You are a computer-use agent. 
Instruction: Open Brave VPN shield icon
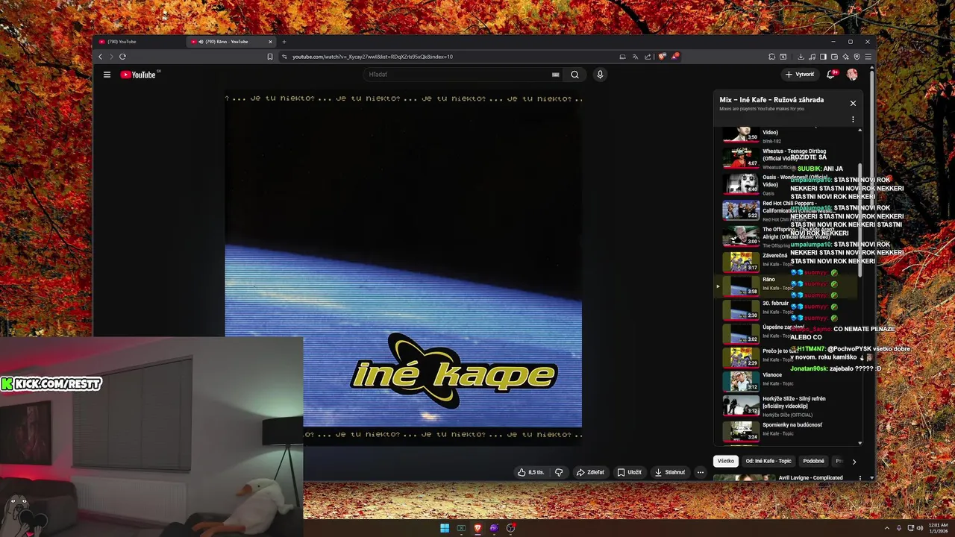pyautogui.click(x=857, y=57)
